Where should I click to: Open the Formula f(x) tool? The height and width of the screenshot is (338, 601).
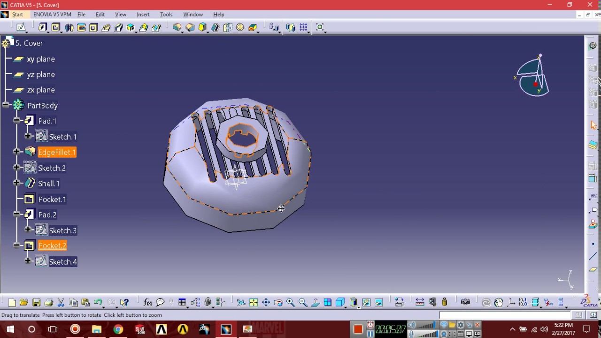point(148,302)
